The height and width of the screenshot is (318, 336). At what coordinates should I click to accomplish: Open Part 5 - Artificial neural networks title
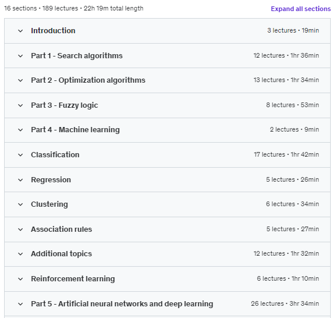(x=122, y=303)
